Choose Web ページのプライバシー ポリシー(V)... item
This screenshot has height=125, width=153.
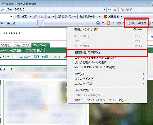(107, 100)
